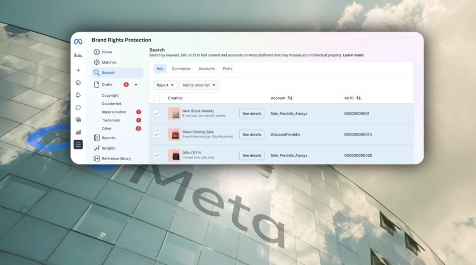Go to Matches in sidebar
Screen dimensions: 476x265
[109, 62]
